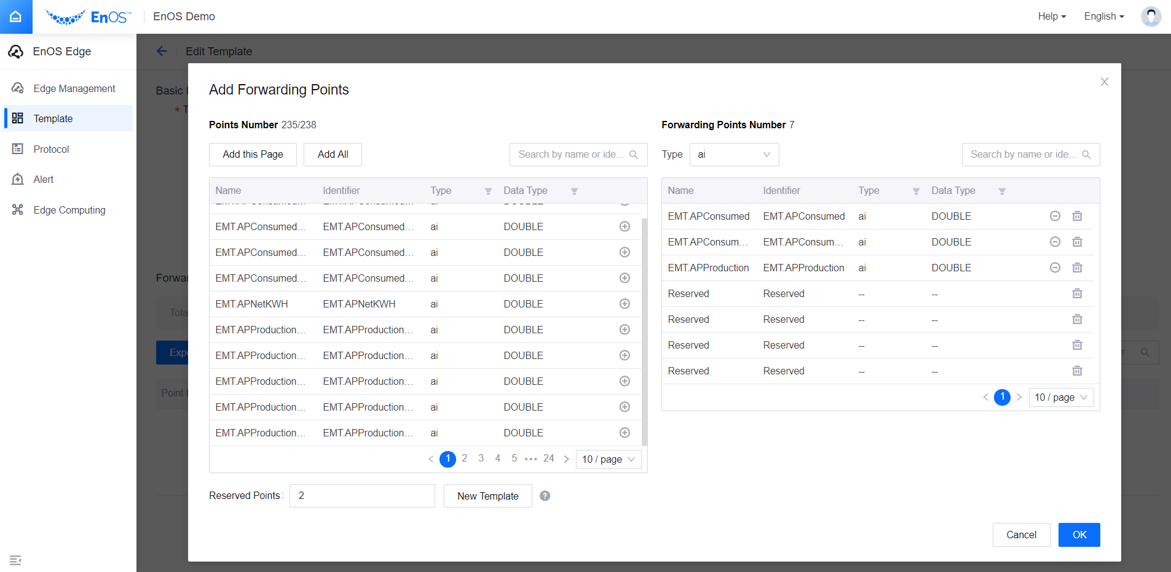Change left table 10 / page size

pos(608,459)
